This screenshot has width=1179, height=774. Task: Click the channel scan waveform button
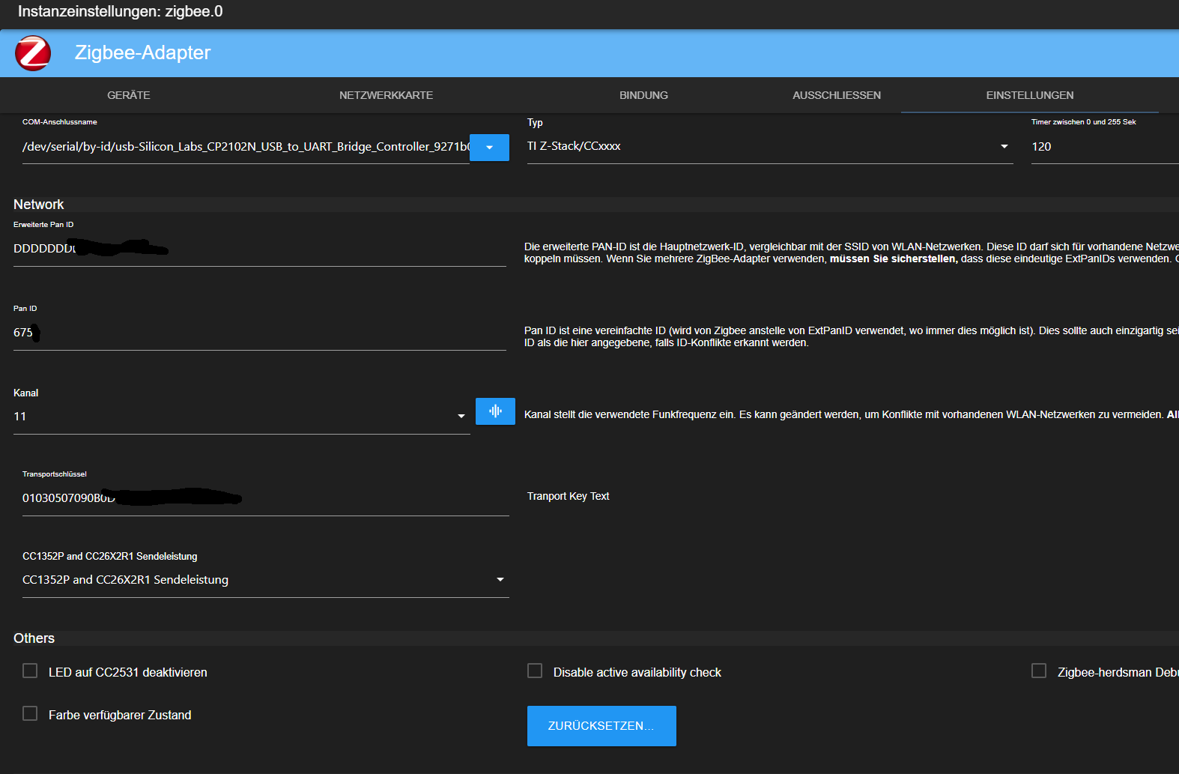(495, 411)
